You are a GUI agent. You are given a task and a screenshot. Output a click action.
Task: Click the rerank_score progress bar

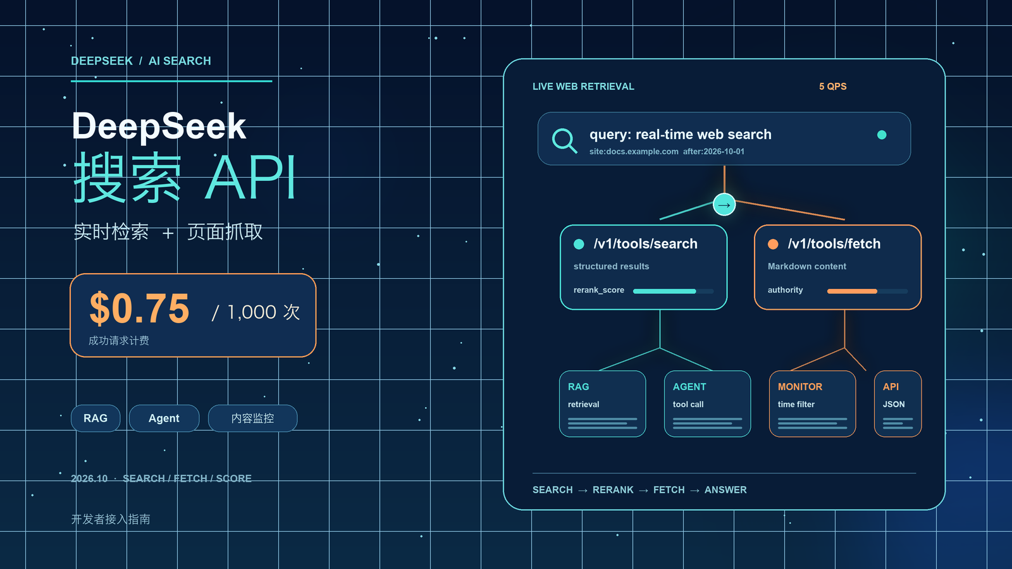point(673,291)
